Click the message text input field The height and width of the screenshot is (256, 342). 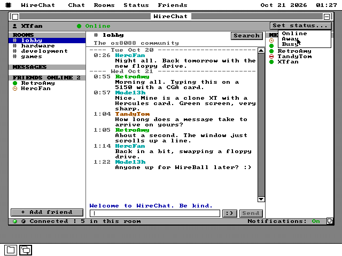coord(154,213)
